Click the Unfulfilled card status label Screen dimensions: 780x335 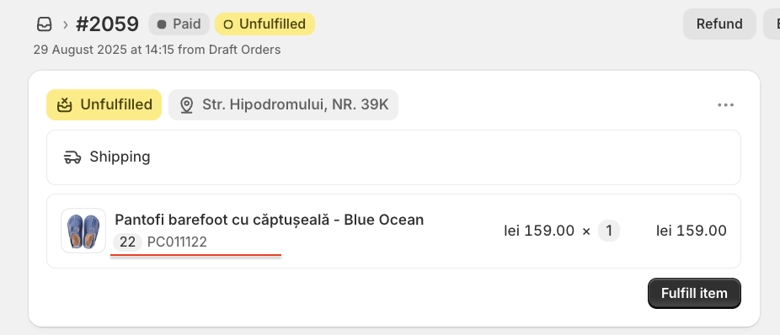pos(116,105)
